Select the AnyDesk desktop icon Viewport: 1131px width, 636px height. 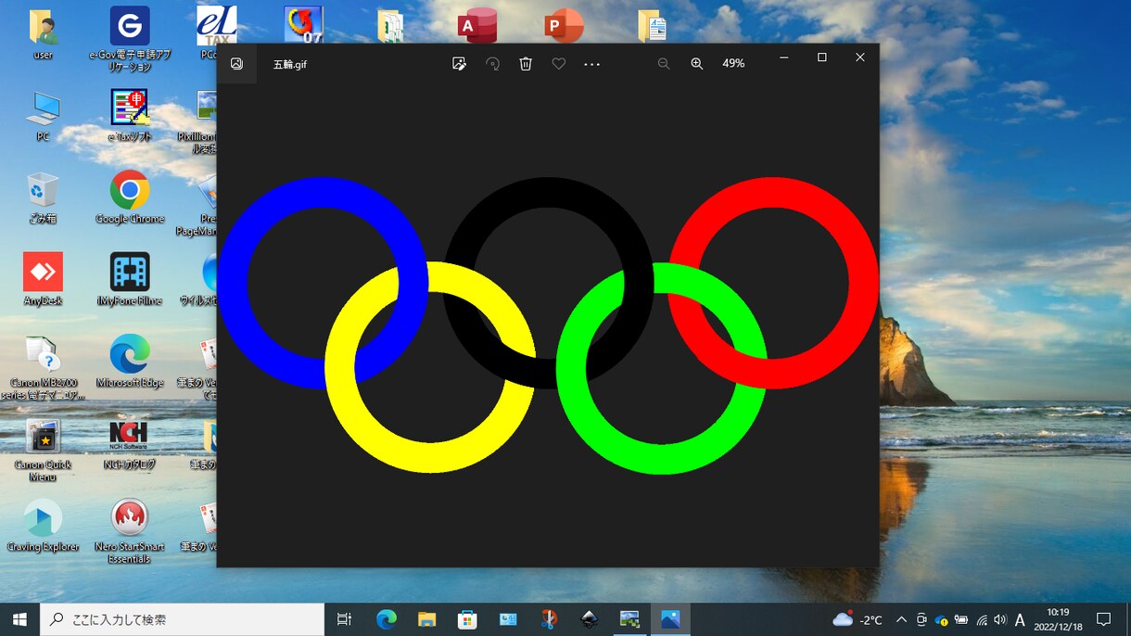tap(43, 279)
